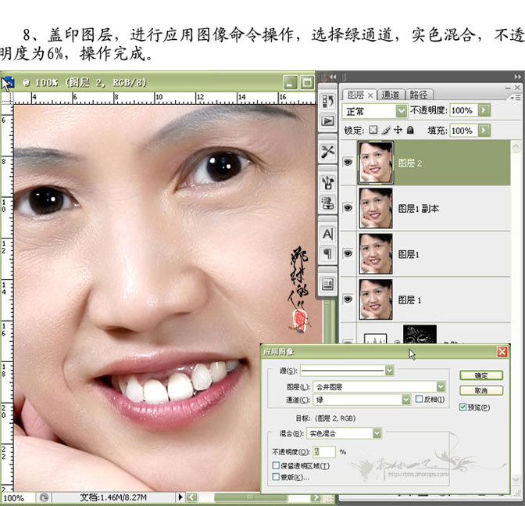The width and height of the screenshot is (525, 506).
Task: Close the Apply Image dialog with red X
Action: 502,352
